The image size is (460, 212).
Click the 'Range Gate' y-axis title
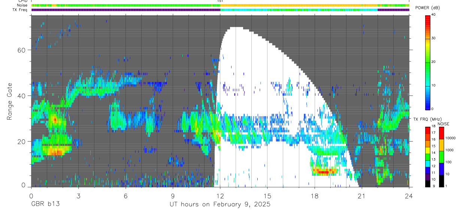tap(10, 101)
